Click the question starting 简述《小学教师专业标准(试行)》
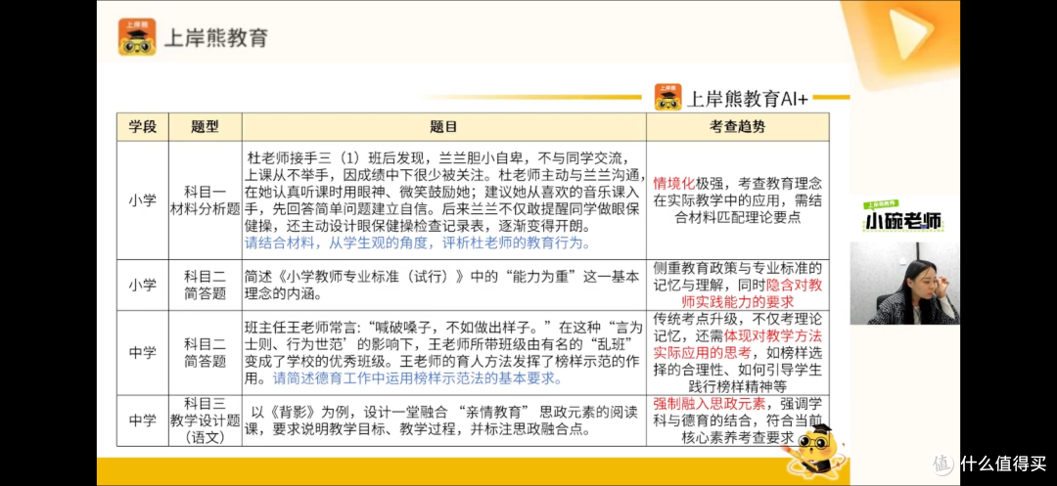This screenshot has height=486, width=1057. click(x=440, y=286)
